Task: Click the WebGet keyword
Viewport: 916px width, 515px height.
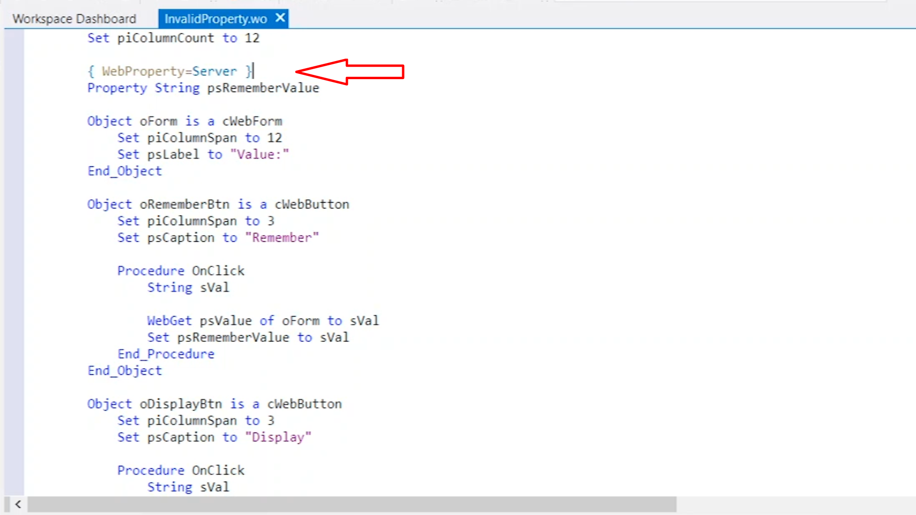Action: (169, 321)
